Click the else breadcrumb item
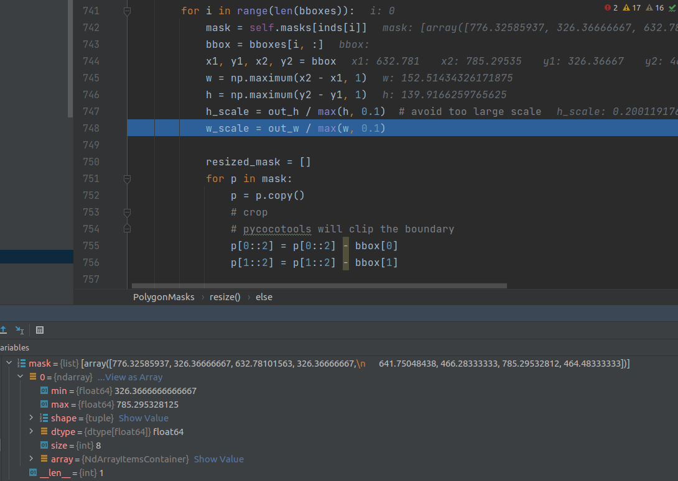Image resolution: width=678 pixels, height=481 pixels. pos(264,296)
